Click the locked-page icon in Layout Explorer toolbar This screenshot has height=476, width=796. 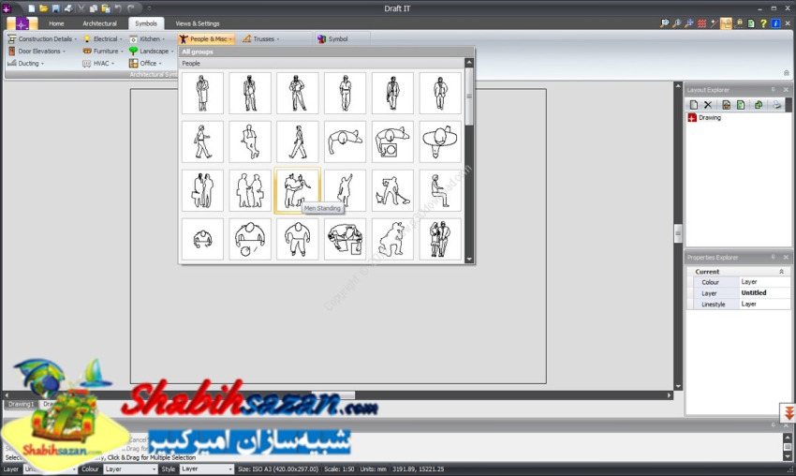[727, 105]
